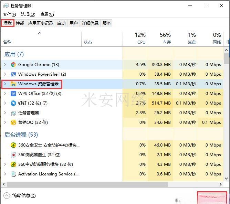Viewport: 230px width, 204px height.
Task: Sort processes by CPU column
Action: tap(135, 39)
